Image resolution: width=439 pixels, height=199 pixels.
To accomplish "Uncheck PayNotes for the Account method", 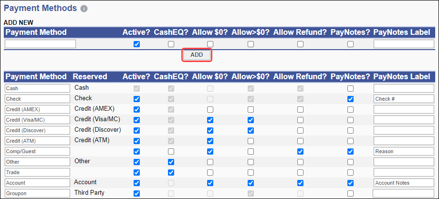I will pos(351,183).
